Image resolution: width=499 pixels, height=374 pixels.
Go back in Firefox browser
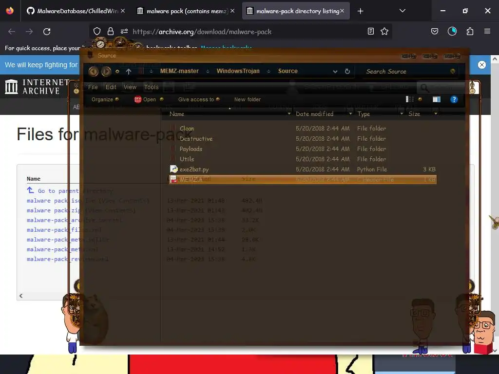coord(12,32)
